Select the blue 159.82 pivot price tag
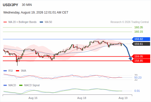The width and height of the screenshot is (151, 102). coord(141,39)
